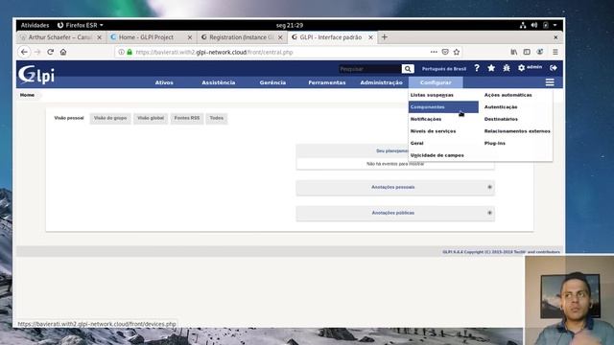Expand Anotações públicas add icon
The height and width of the screenshot is (345, 614).
[x=489, y=213]
